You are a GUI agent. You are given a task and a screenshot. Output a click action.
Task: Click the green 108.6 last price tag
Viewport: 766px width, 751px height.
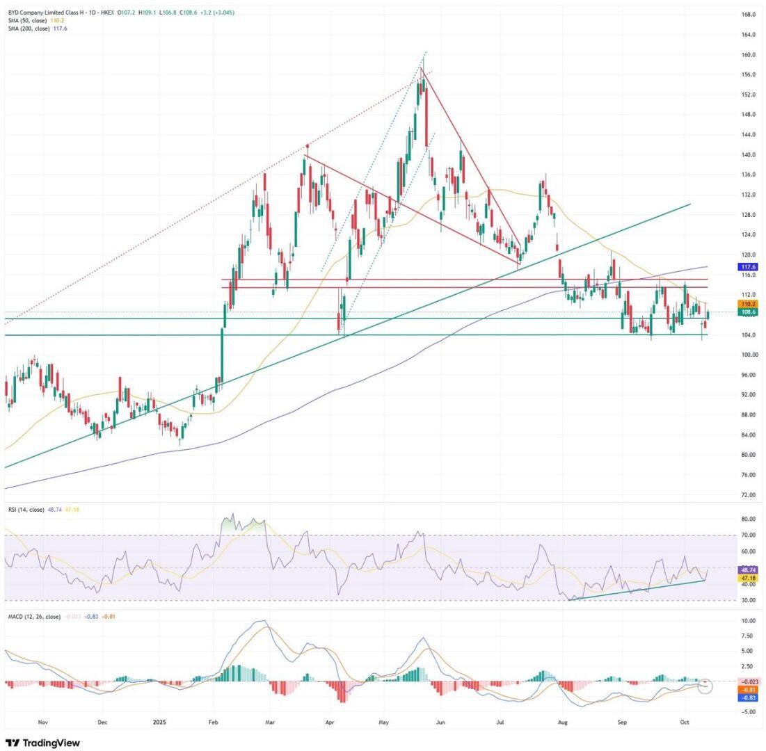748,312
